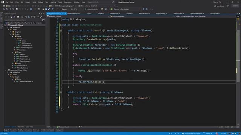This screenshot has height=135, width=241.
Task: Open the Assembly-CSharp project navigation dropdown
Action: pyautogui.click(x=78, y=16)
